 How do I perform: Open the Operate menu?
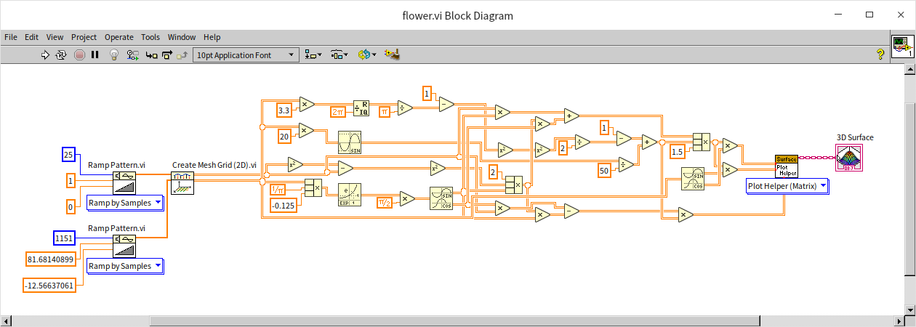(119, 37)
